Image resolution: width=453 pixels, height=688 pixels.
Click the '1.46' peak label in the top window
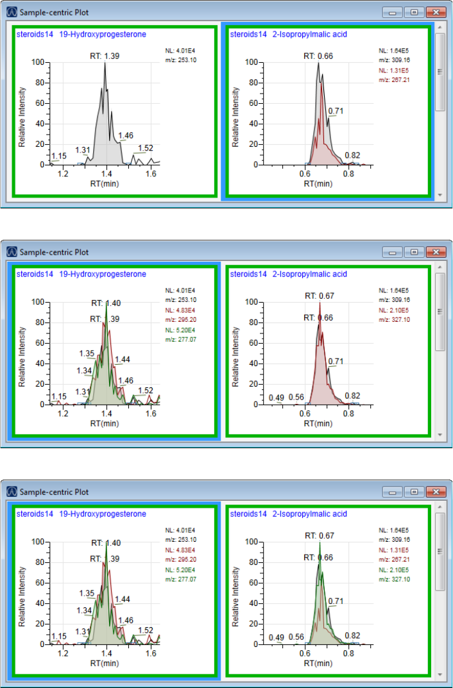126,135
